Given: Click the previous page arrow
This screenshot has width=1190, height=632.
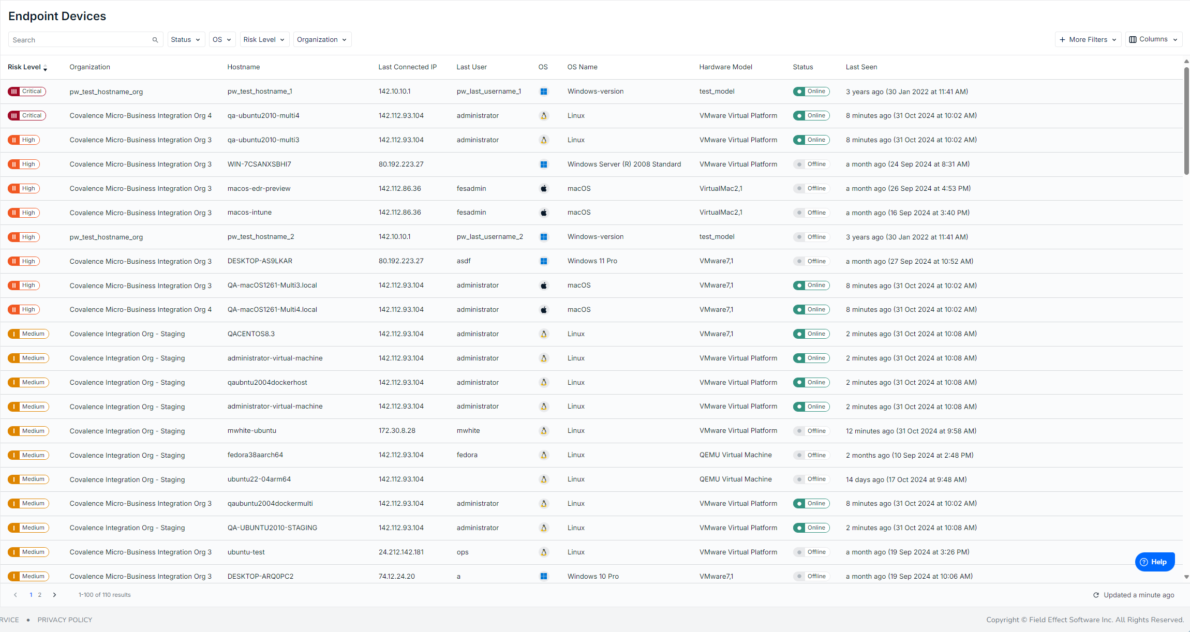Looking at the screenshot, I should (16, 595).
